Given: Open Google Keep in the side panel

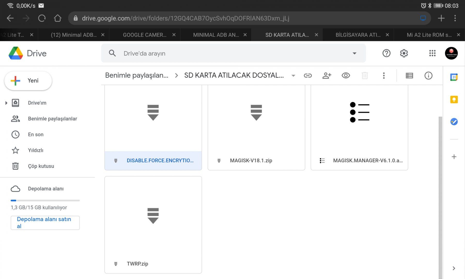Looking at the screenshot, I should coord(454,99).
